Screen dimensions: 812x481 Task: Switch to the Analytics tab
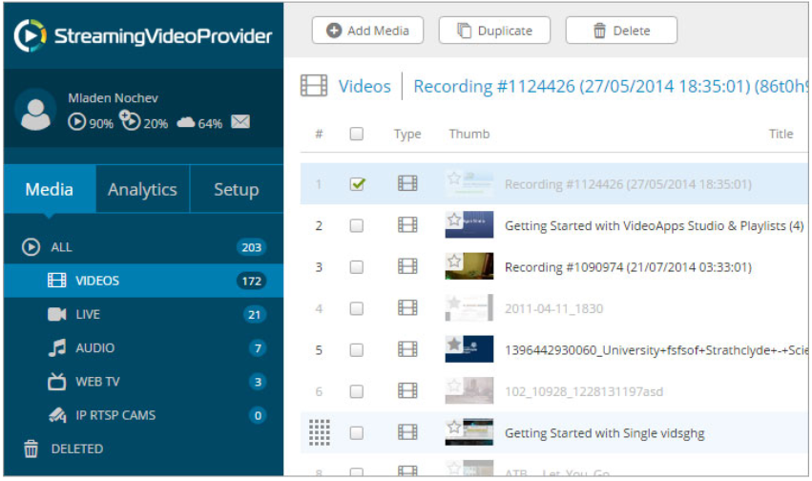click(142, 189)
